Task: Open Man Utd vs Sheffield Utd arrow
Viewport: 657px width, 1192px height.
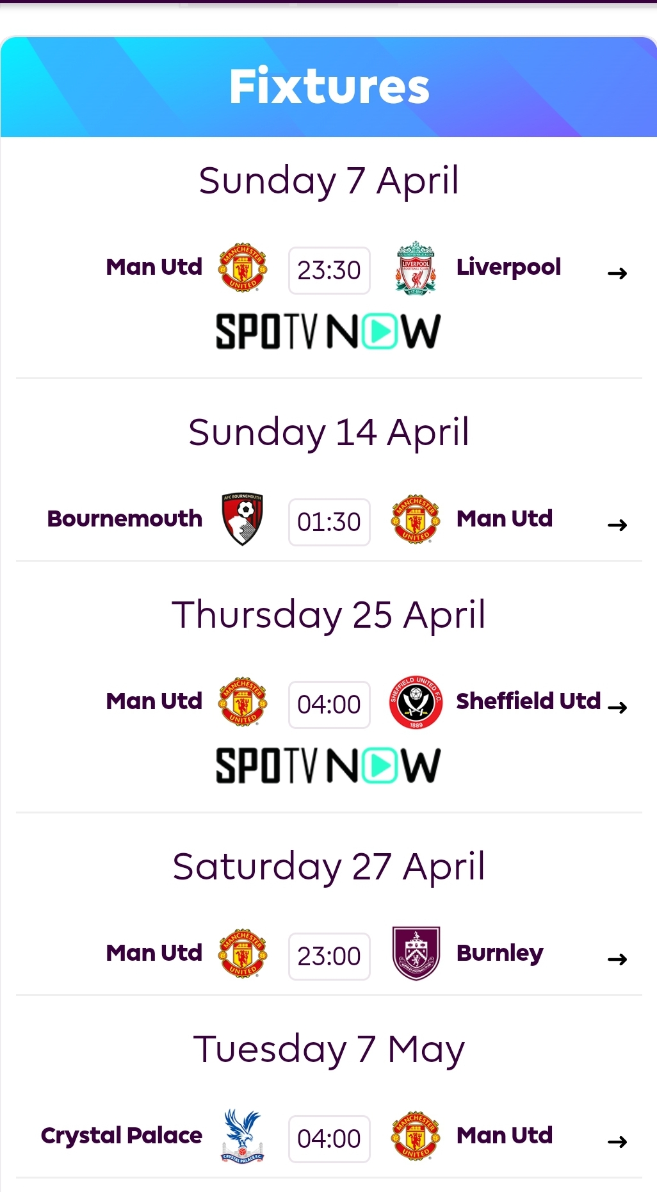Action: 617,708
